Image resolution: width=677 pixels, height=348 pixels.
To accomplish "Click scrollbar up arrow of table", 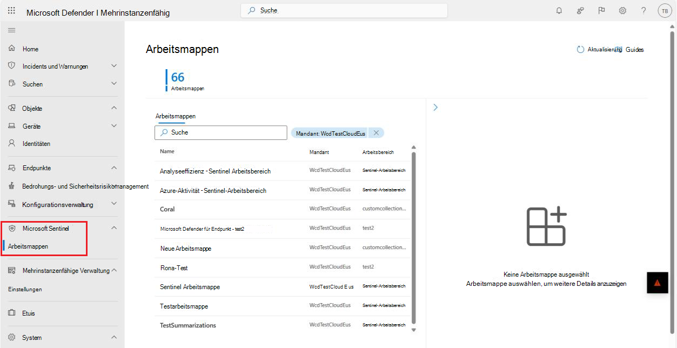I will click(x=414, y=147).
